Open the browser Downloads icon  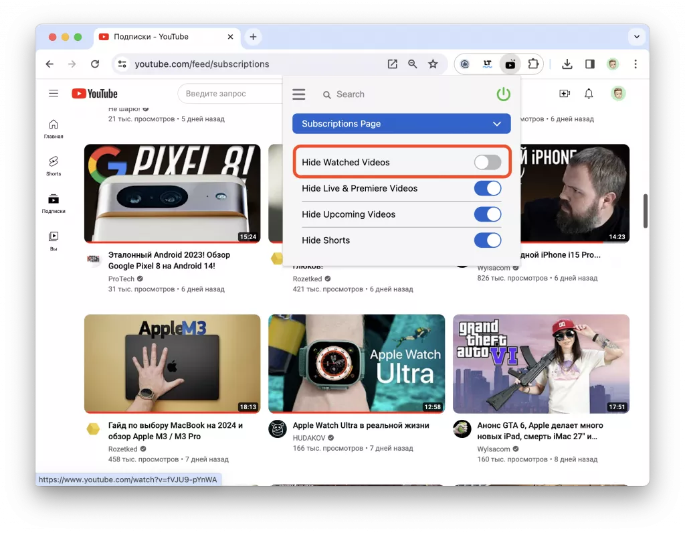[x=567, y=64]
